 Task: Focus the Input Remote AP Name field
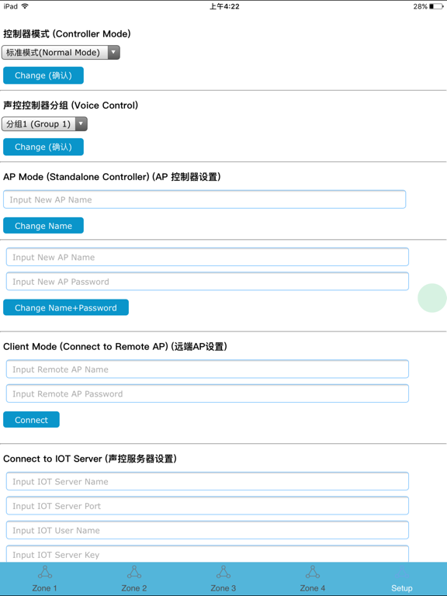coord(207,369)
